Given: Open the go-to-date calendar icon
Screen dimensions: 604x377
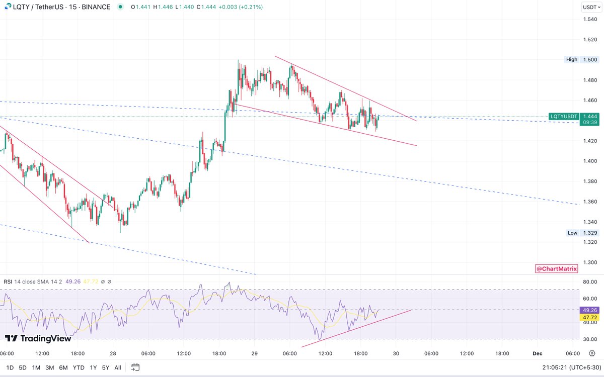Looking at the screenshot, I should click(135, 367).
